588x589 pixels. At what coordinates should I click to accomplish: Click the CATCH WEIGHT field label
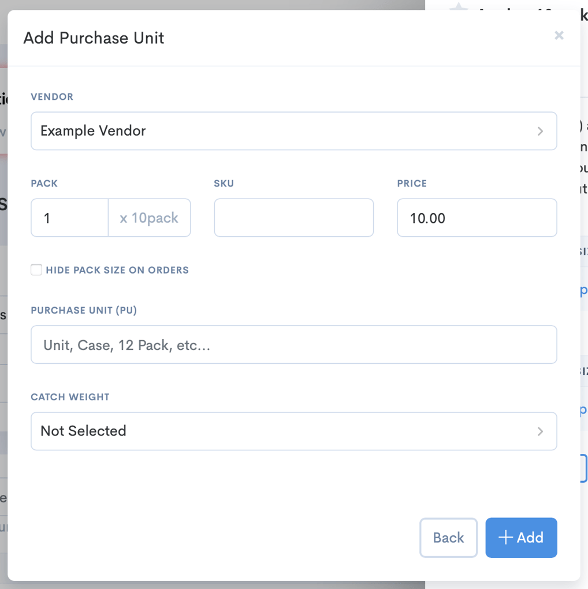pyautogui.click(x=70, y=397)
